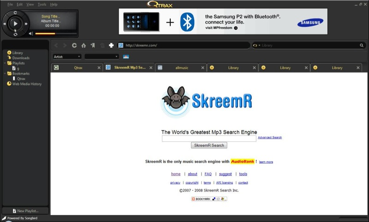Open the about link
The width and height of the screenshot is (369, 222).
pos(192,174)
